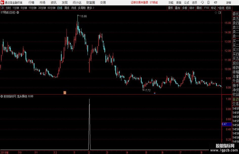Image resolution: width=239 pixels, height=154 pixels.
Task: Toggle the side info panel icon by the diamond
Action: [220, 13]
